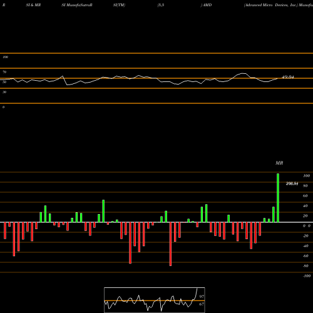This screenshot has height=313, width=313.
Task: Click the 49.04 RSI value label
Action: click(288, 77)
